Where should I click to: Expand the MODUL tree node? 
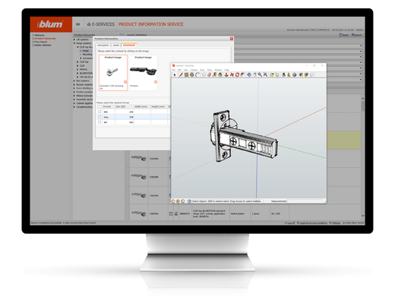pos(77,69)
